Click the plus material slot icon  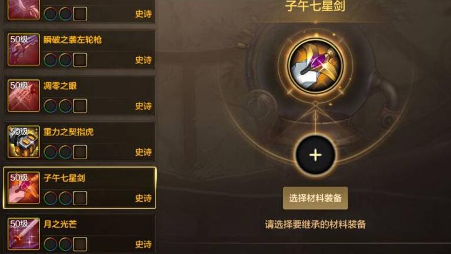[x=315, y=155]
